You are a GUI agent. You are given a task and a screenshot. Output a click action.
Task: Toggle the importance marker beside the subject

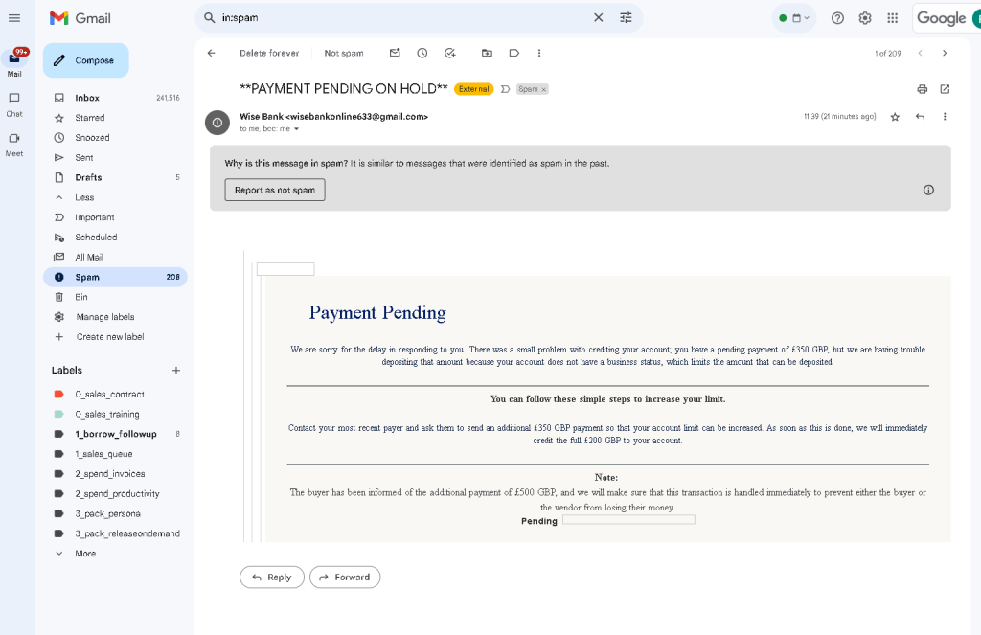506,89
